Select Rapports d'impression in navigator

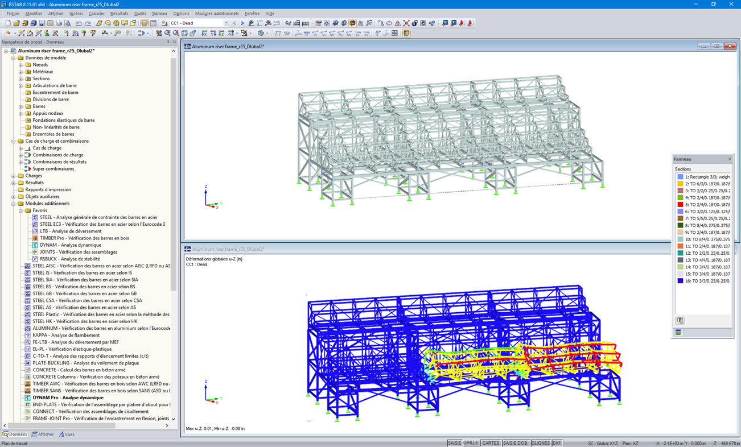[x=48, y=189]
